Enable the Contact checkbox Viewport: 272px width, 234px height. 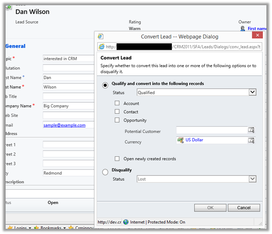tap(117, 112)
